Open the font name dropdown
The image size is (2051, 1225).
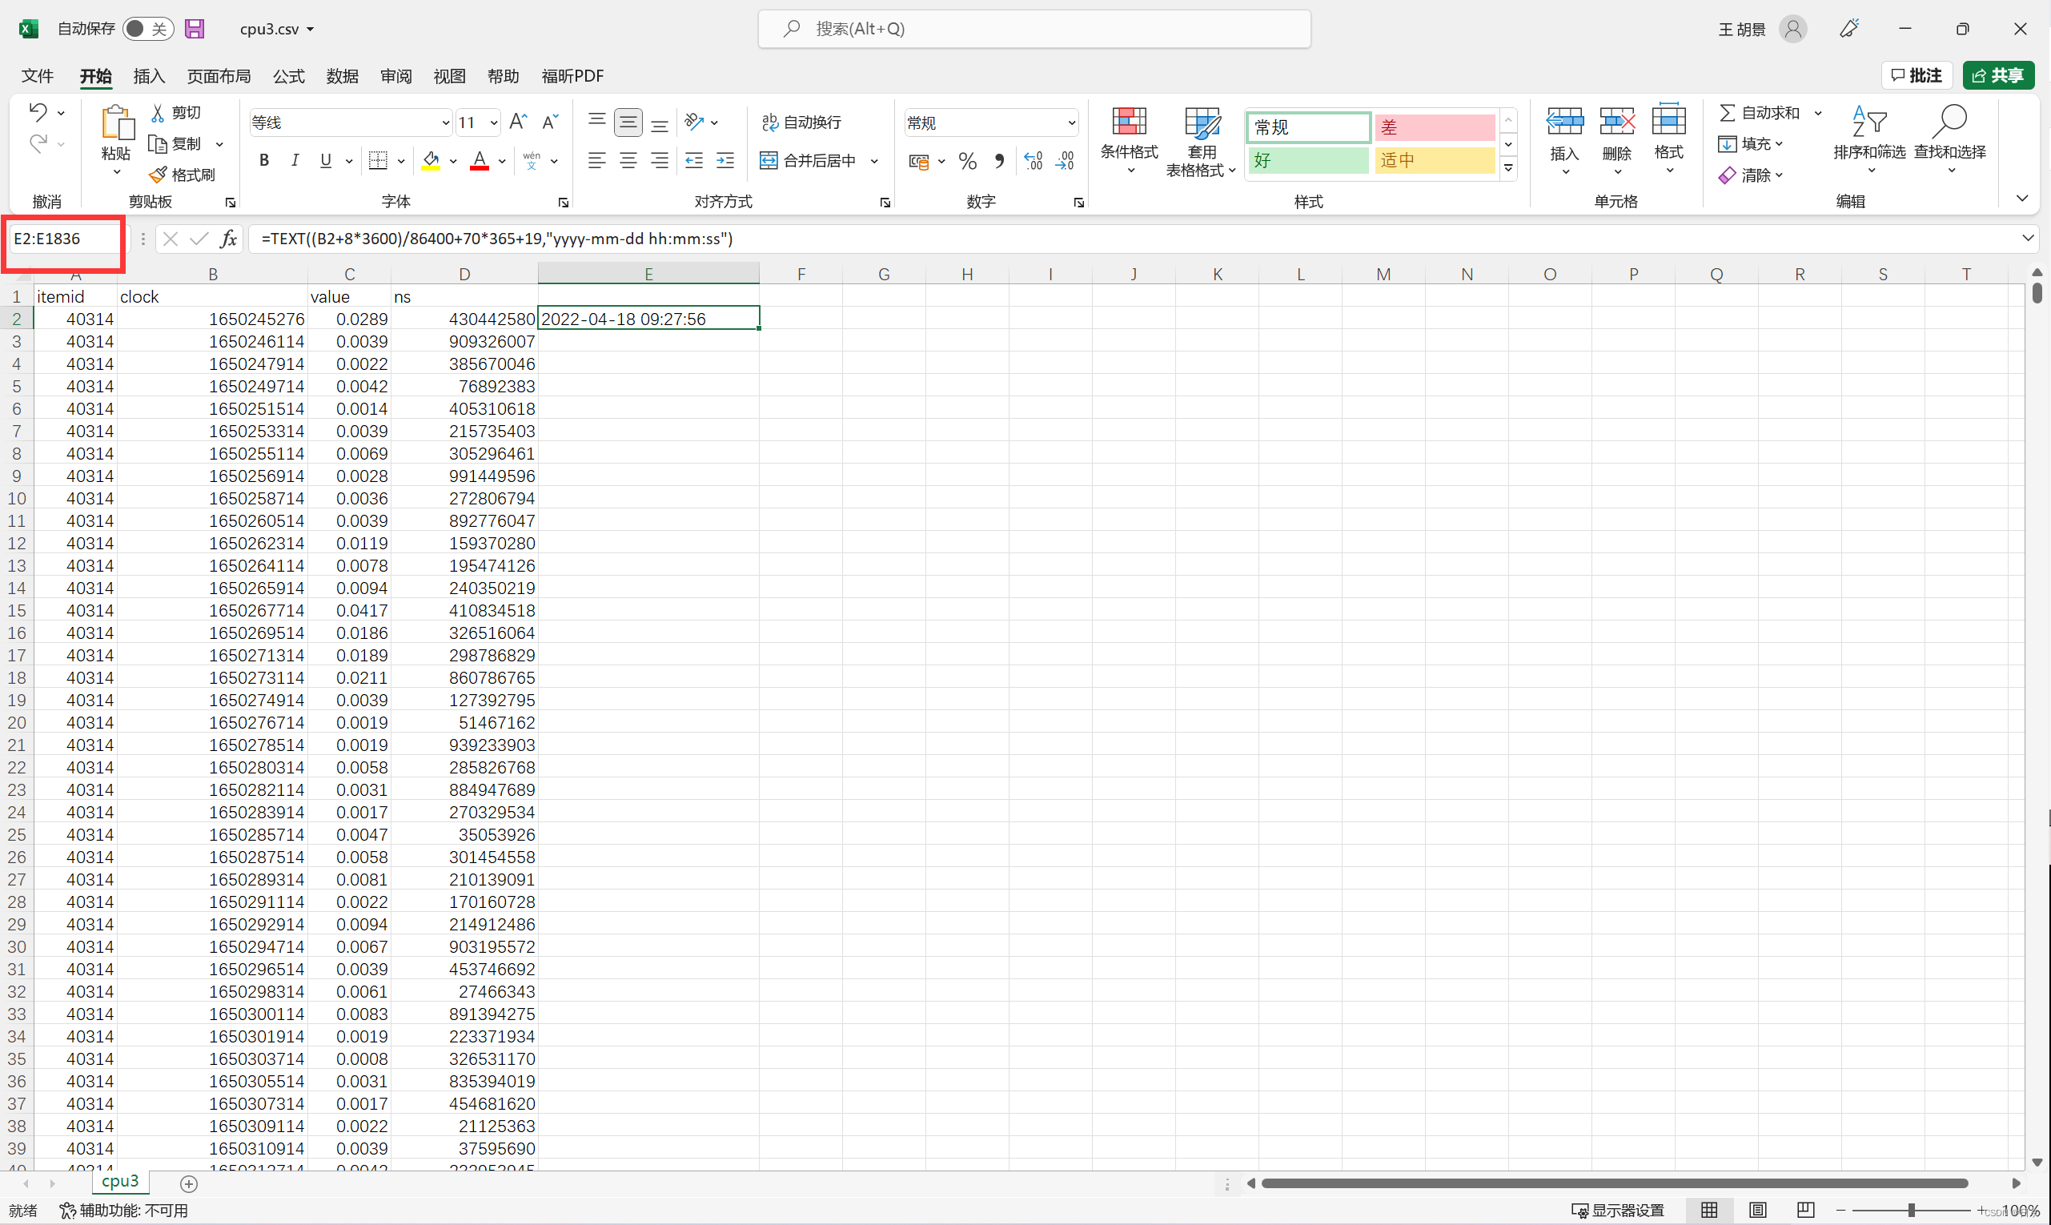(446, 123)
